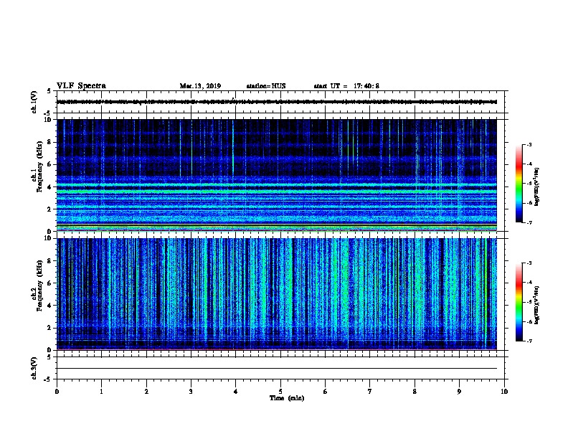Click the "Time (min)" x-axis label
The image size is (568, 439).
click(x=287, y=398)
